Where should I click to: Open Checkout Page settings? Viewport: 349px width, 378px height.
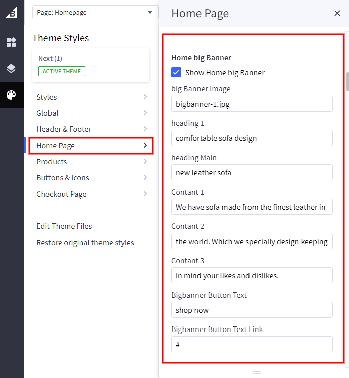[x=91, y=194]
